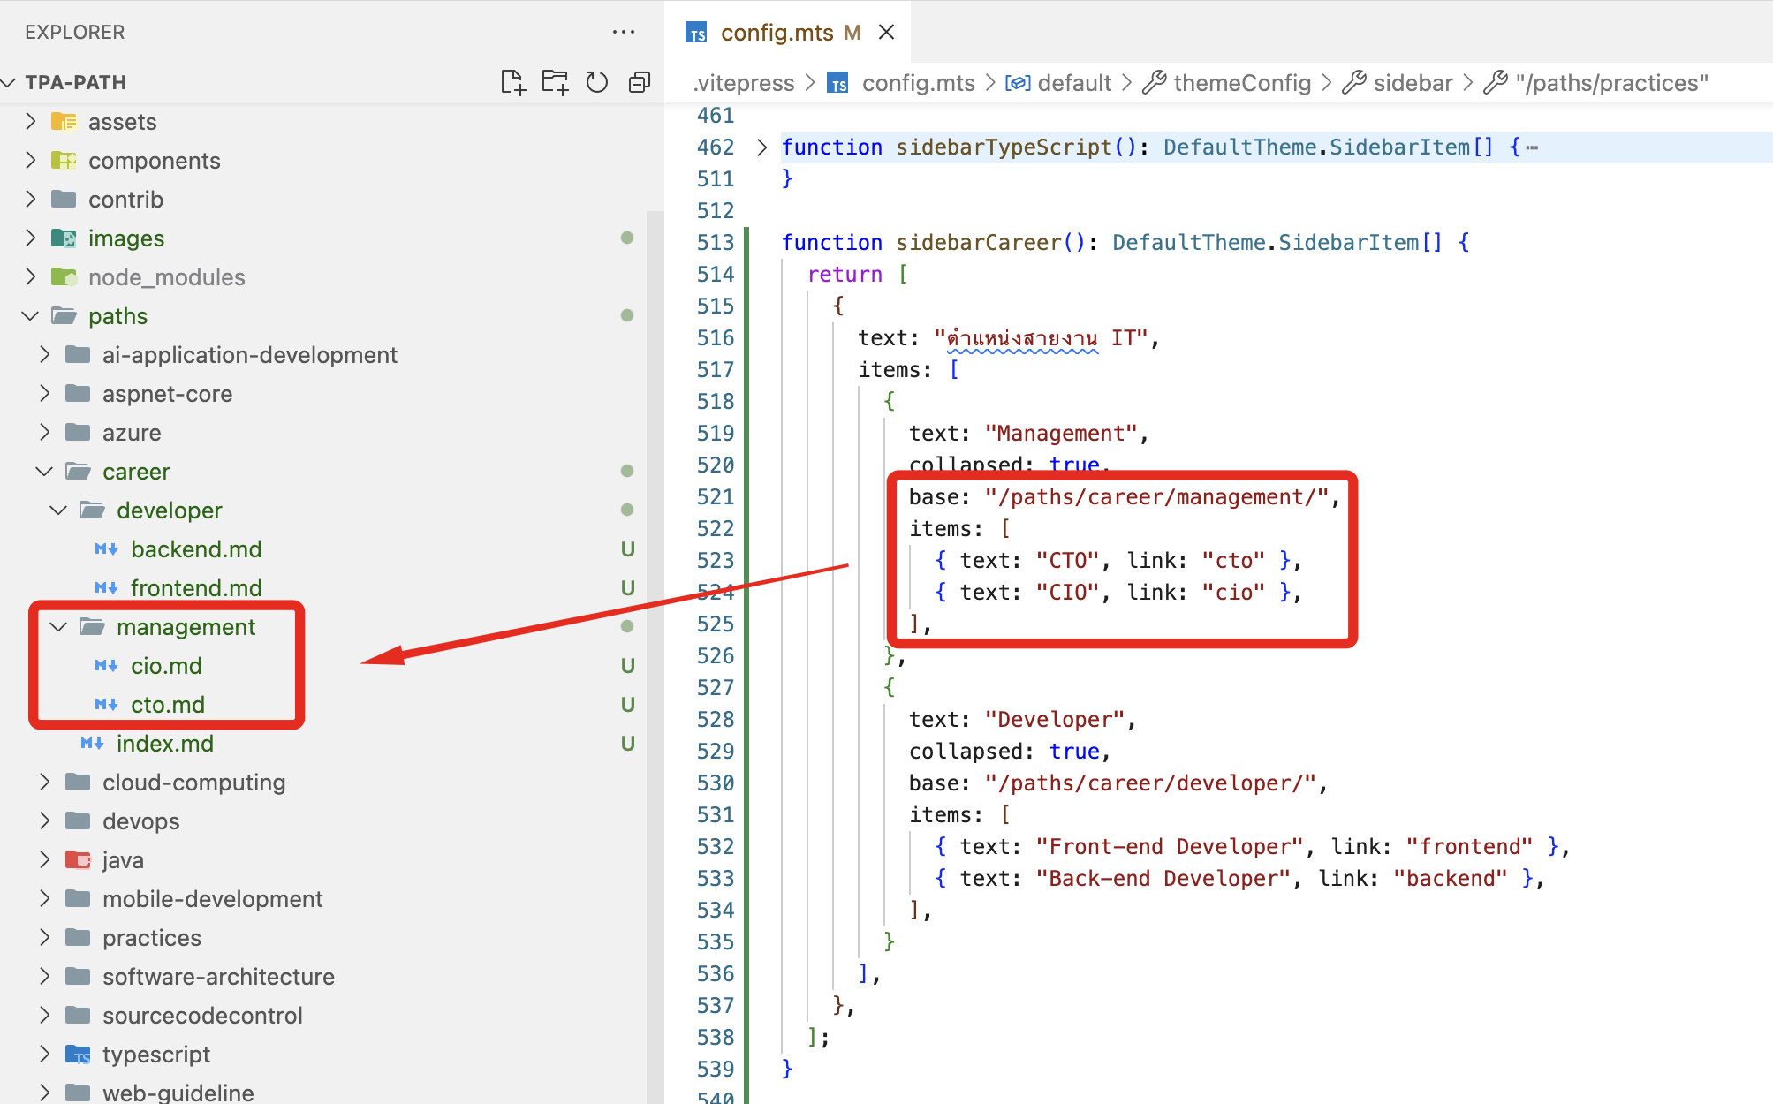Screen dimensions: 1773x1104
Task: Open the cio.md markdown file
Action: point(166,666)
